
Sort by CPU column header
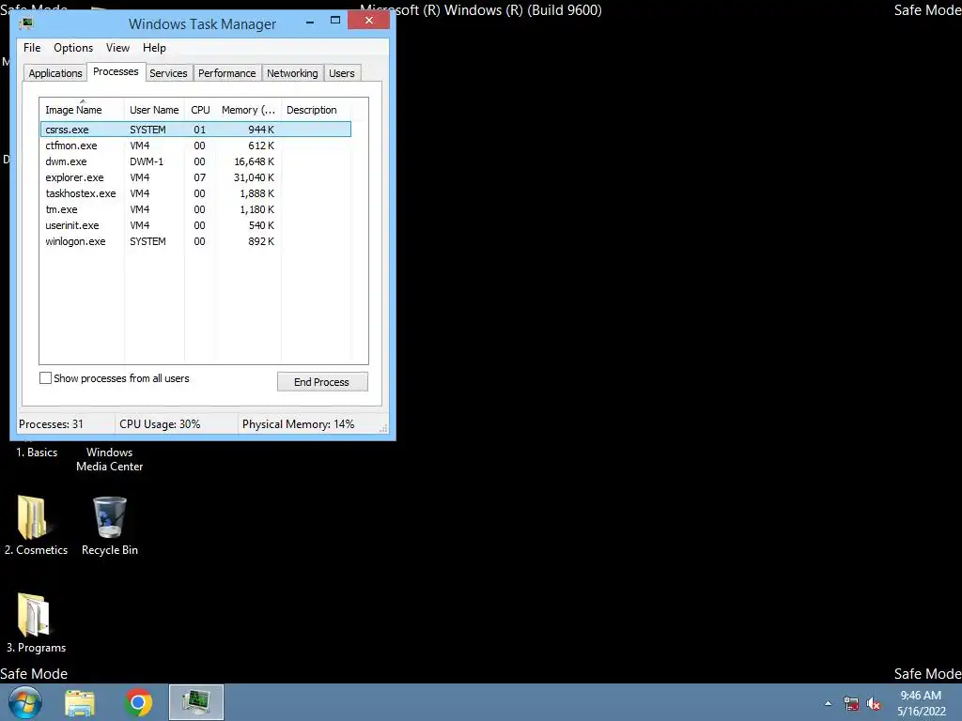[201, 110]
